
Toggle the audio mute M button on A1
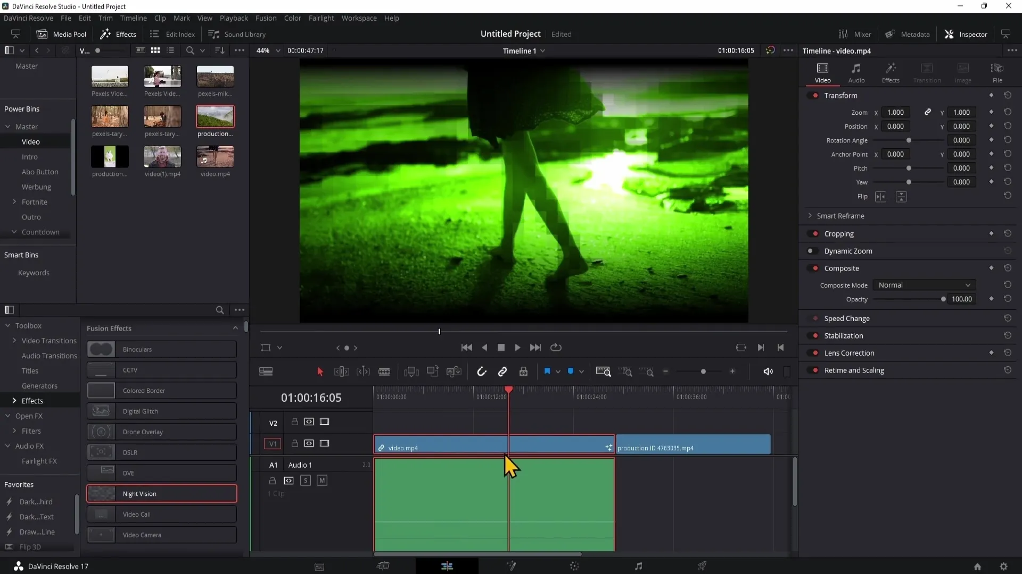click(322, 480)
